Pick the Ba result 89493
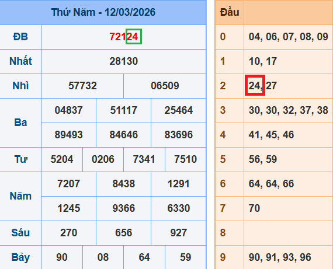 pyautogui.click(x=68, y=135)
